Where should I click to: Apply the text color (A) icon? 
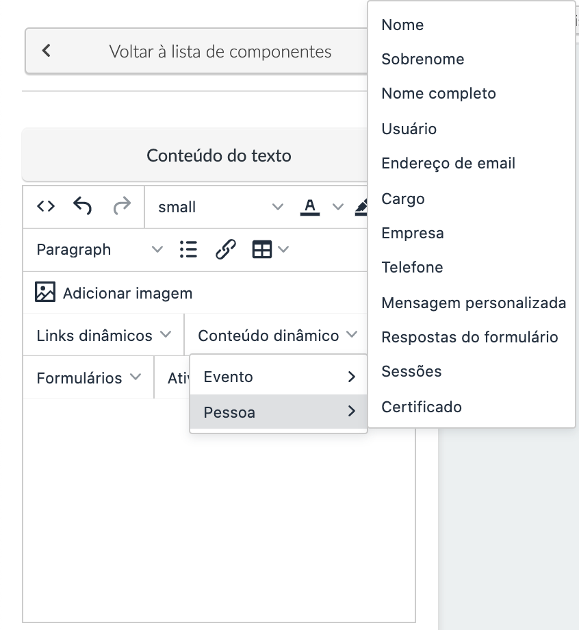point(310,207)
